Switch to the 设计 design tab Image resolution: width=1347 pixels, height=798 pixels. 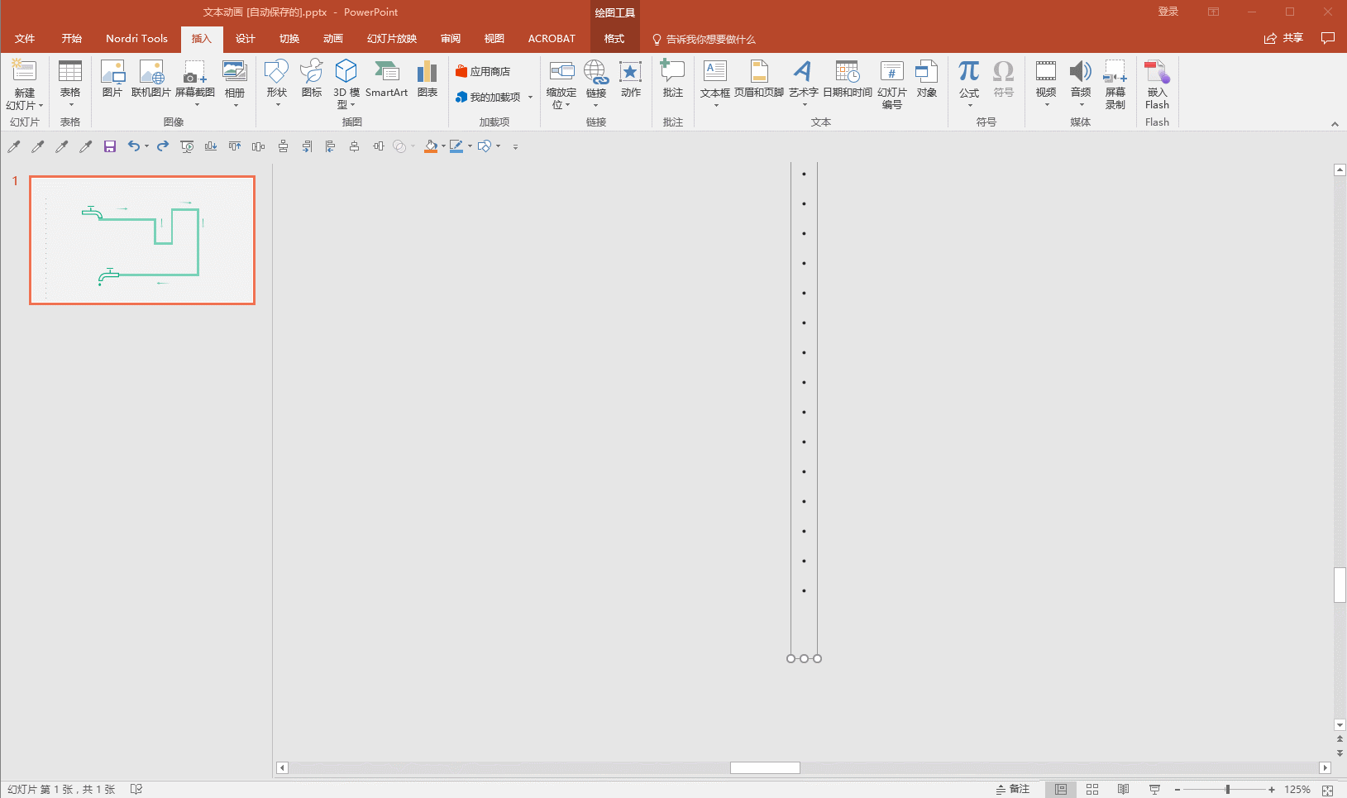pos(245,39)
